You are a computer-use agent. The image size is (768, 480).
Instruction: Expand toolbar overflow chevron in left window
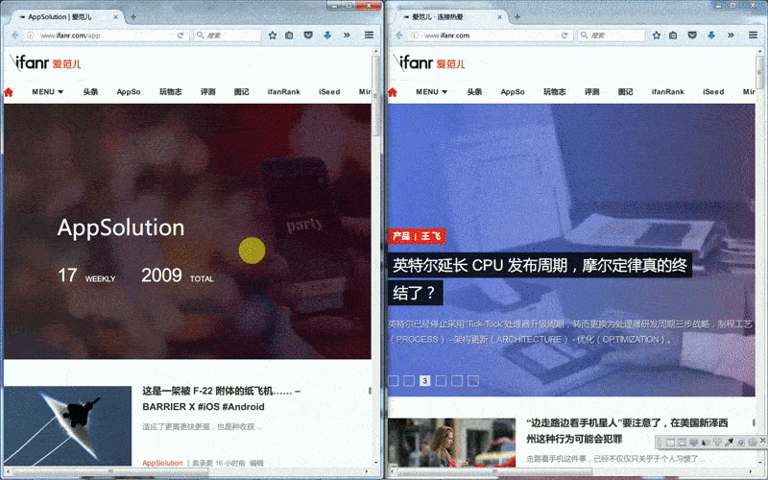[x=347, y=36]
